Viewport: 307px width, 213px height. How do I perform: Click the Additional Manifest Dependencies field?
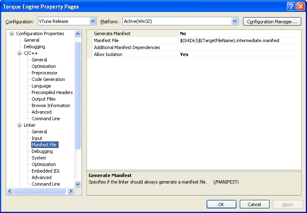pos(240,47)
